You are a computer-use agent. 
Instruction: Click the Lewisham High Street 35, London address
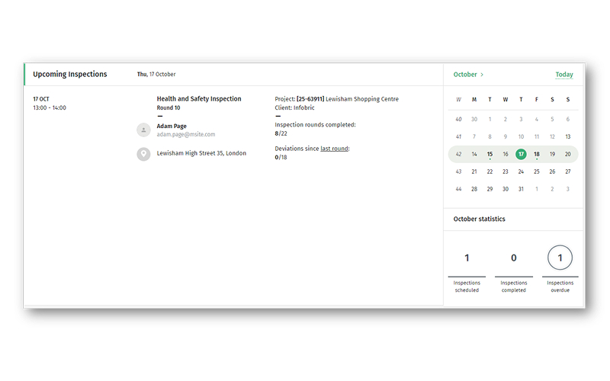pos(201,153)
